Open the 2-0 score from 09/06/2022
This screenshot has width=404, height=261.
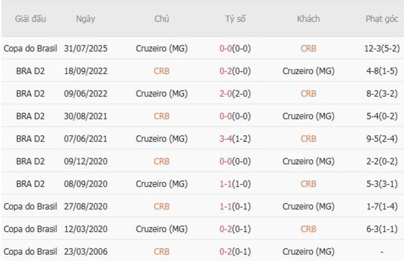(226, 93)
